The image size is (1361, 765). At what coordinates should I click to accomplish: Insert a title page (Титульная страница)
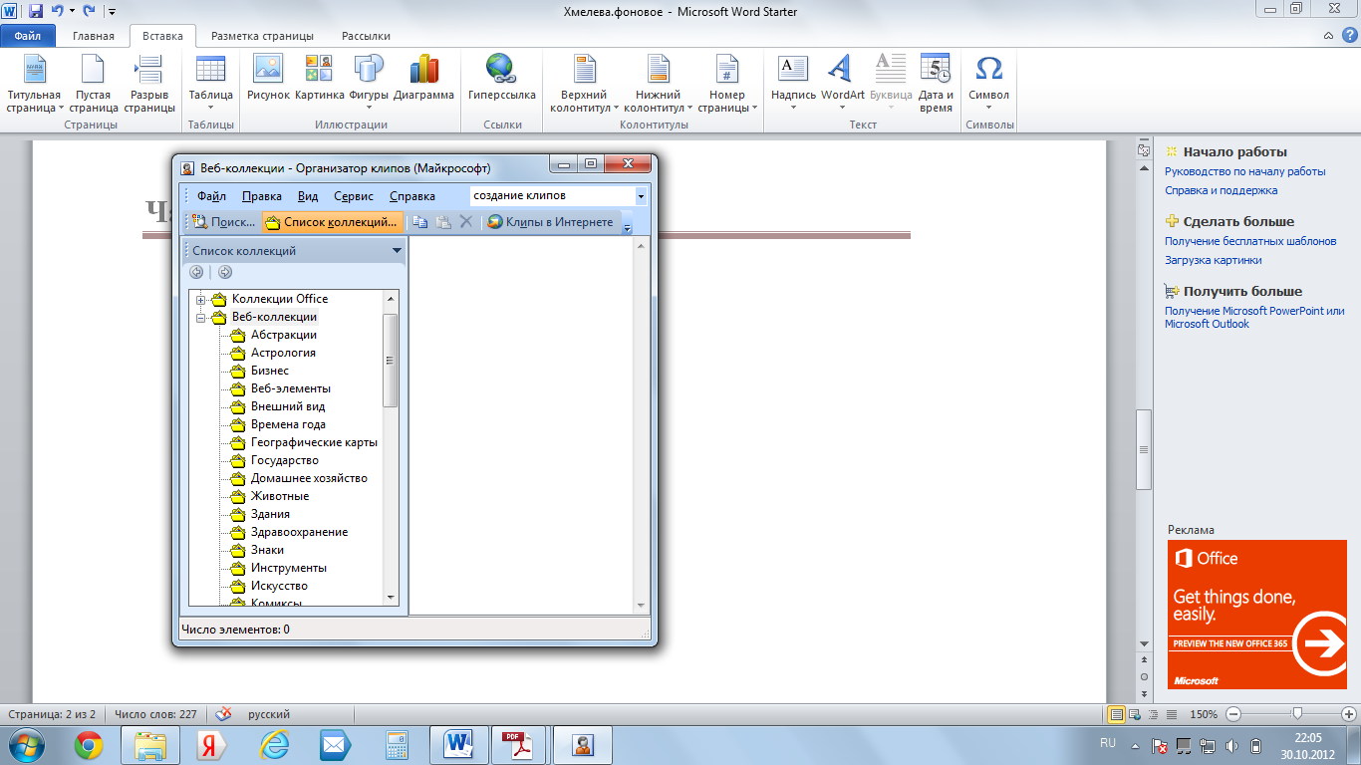pyautogui.click(x=34, y=84)
